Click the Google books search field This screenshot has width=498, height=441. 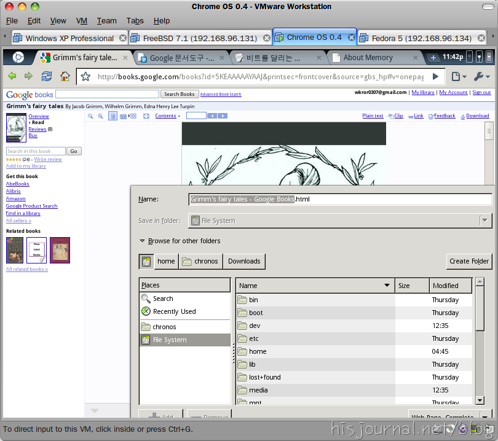point(108,94)
